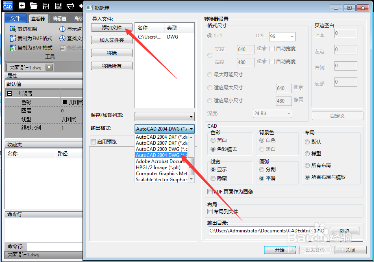374x262 pixels.
Task: Click the 批处理 dialog title icon
Action: [90, 8]
